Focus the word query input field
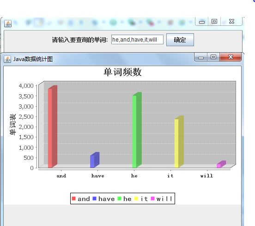 click(x=137, y=40)
